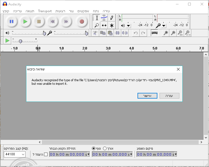
Task: Click vertical scrollbar down arrow
Action: (x=206, y=138)
